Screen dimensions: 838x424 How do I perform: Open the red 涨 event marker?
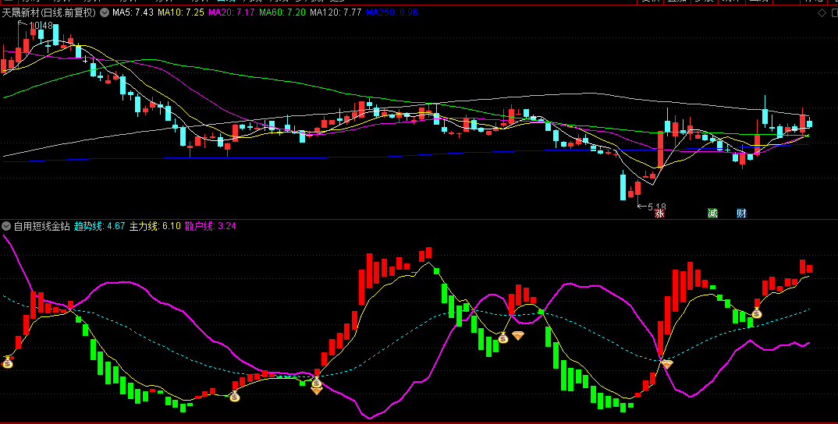660,214
